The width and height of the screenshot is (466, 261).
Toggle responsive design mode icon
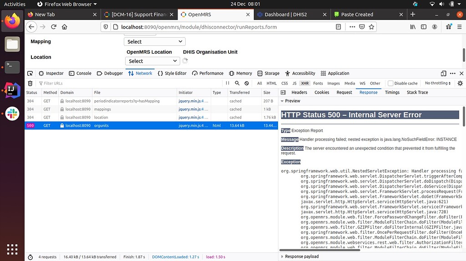pos(443,73)
